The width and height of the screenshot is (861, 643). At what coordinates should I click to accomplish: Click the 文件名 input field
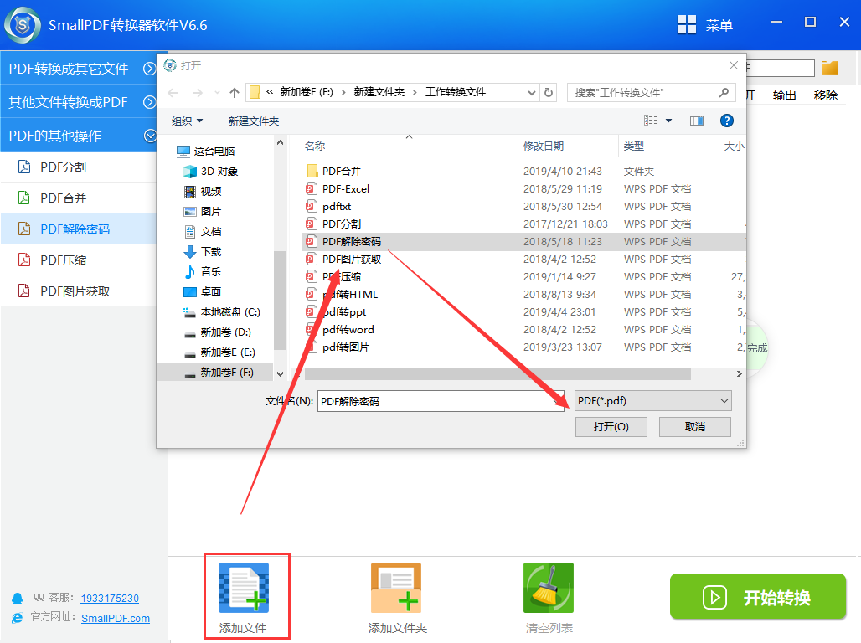441,401
